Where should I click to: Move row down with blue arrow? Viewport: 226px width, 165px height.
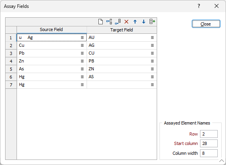144,22
